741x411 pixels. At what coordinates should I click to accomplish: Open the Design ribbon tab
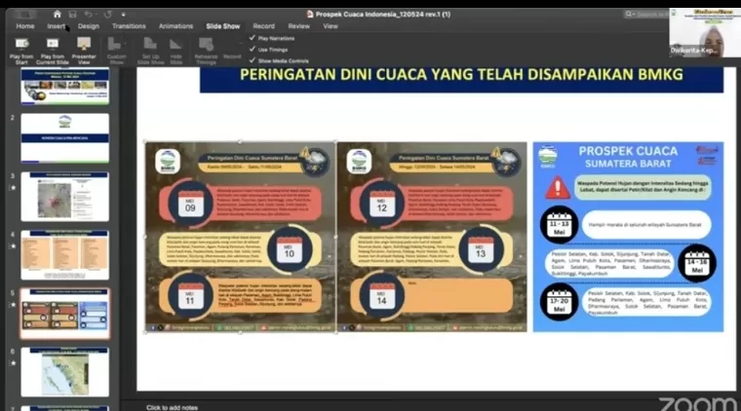point(89,26)
